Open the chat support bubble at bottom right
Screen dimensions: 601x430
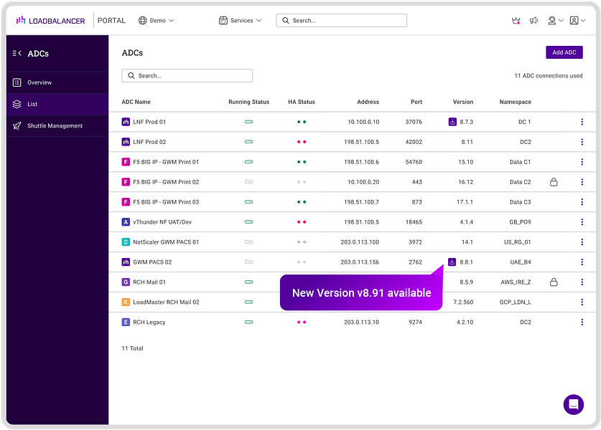[574, 404]
